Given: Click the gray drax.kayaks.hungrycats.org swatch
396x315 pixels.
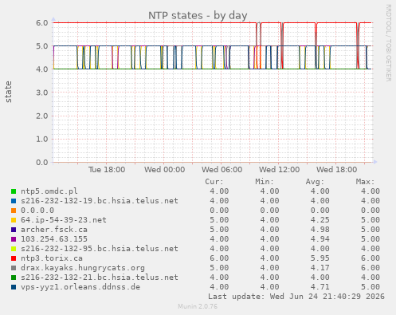Looking at the screenshot, I should pos(14,268).
